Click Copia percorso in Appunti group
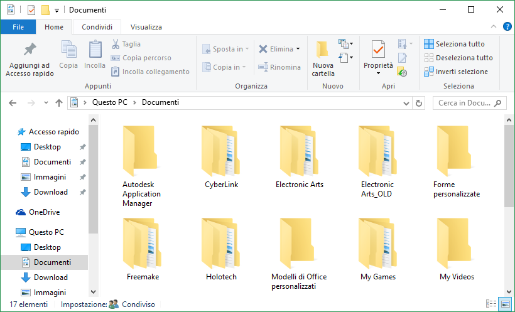Viewport: 515px width, 312px height. click(141, 58)
